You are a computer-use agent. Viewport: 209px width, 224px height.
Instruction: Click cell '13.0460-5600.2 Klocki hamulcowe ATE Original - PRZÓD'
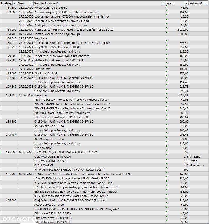click(x=100, y=178)
